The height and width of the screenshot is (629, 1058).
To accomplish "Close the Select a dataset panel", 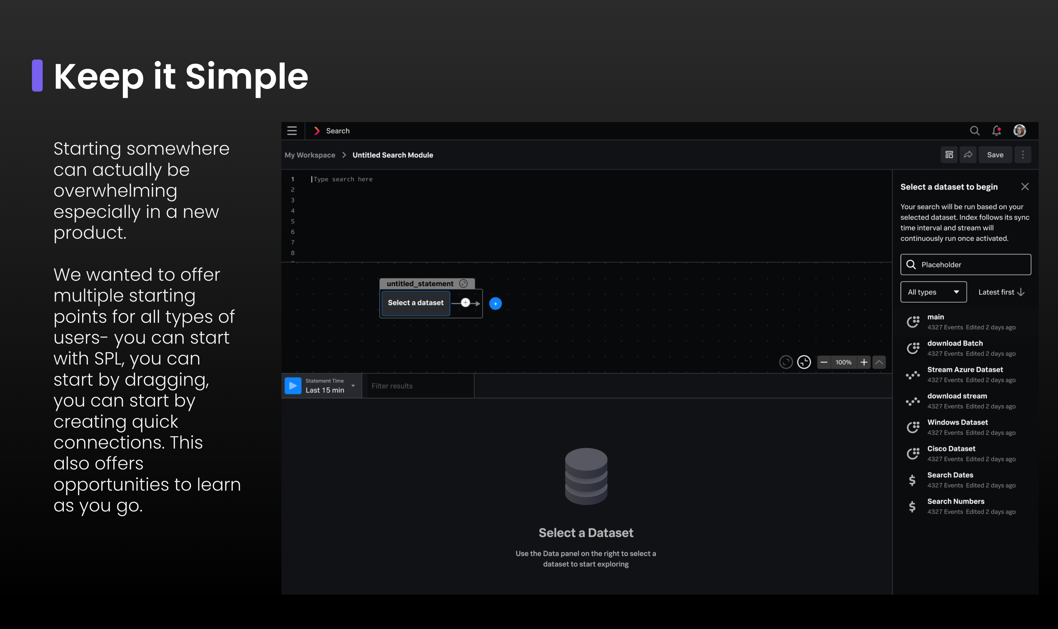I will point(1025,187).
